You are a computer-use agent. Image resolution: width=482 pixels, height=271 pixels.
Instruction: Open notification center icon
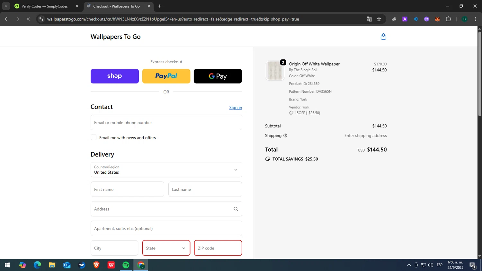(x=473, y=265)
